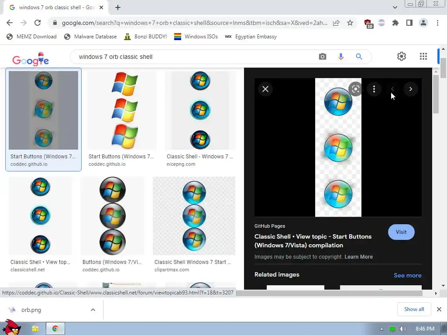Click the browser forward arrow

(x=24, y=23)
